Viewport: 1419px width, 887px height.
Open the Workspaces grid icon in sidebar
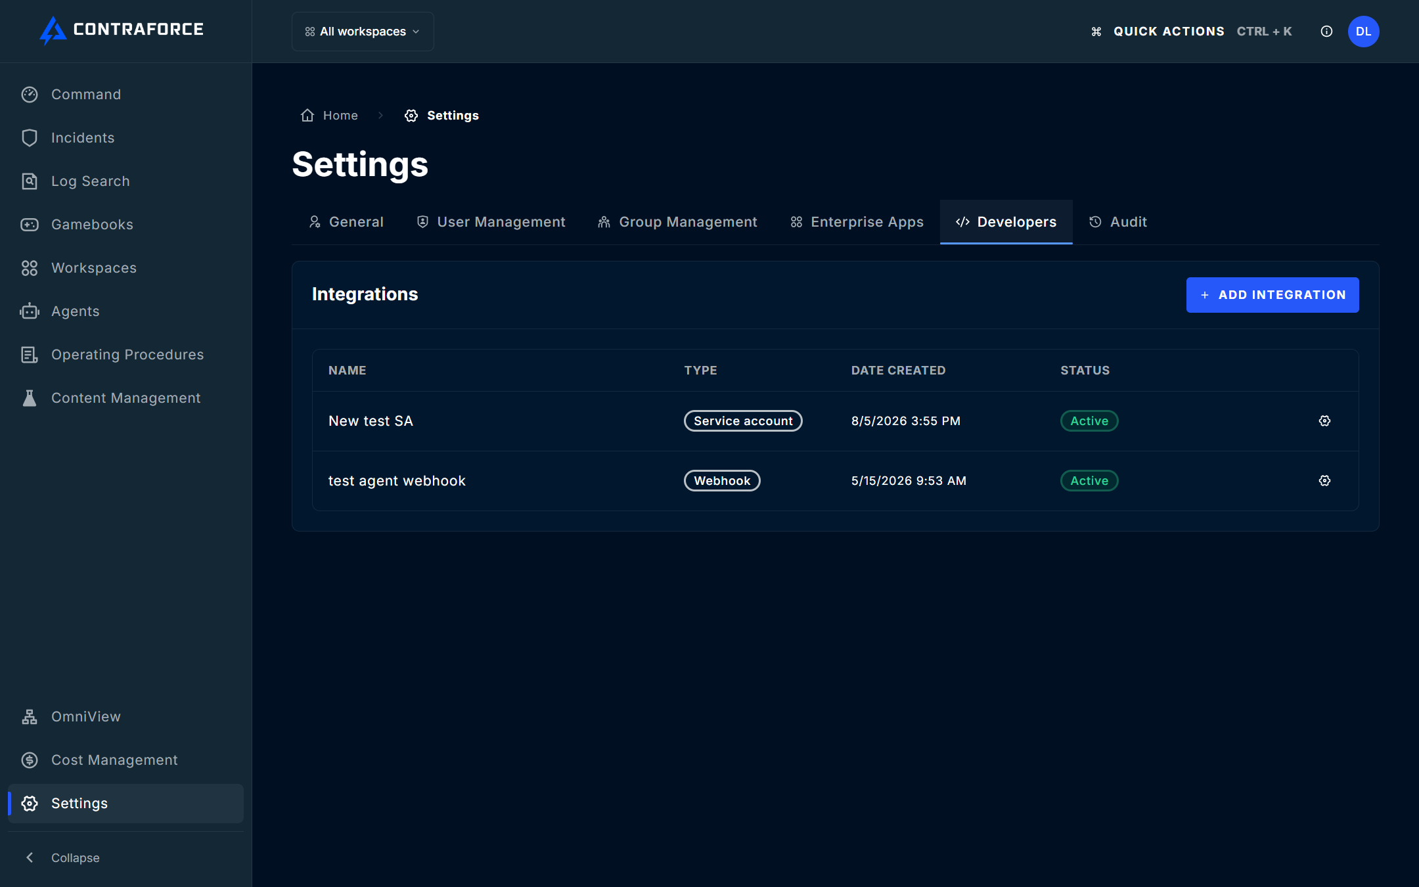point(30,268)
